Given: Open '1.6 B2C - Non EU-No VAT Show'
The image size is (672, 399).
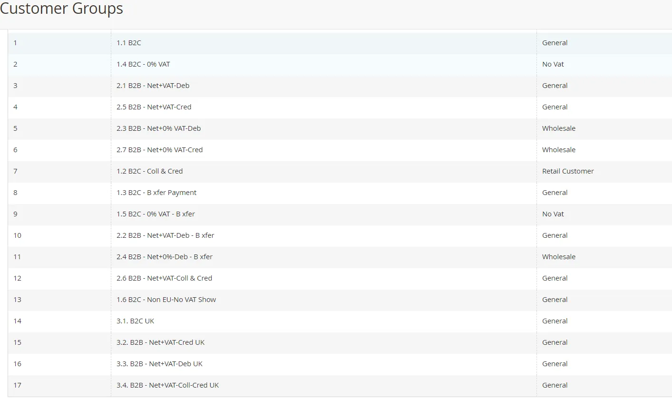Looking at the screenshot, I should click(166, 300).
